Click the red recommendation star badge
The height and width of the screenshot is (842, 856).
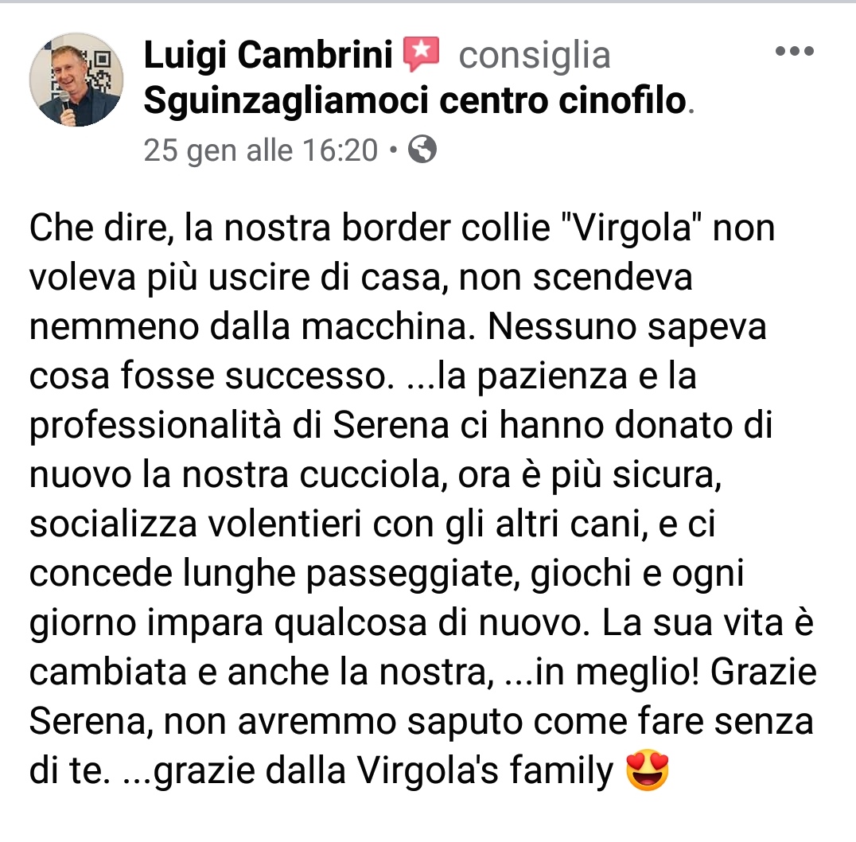(x=421, y=55)
